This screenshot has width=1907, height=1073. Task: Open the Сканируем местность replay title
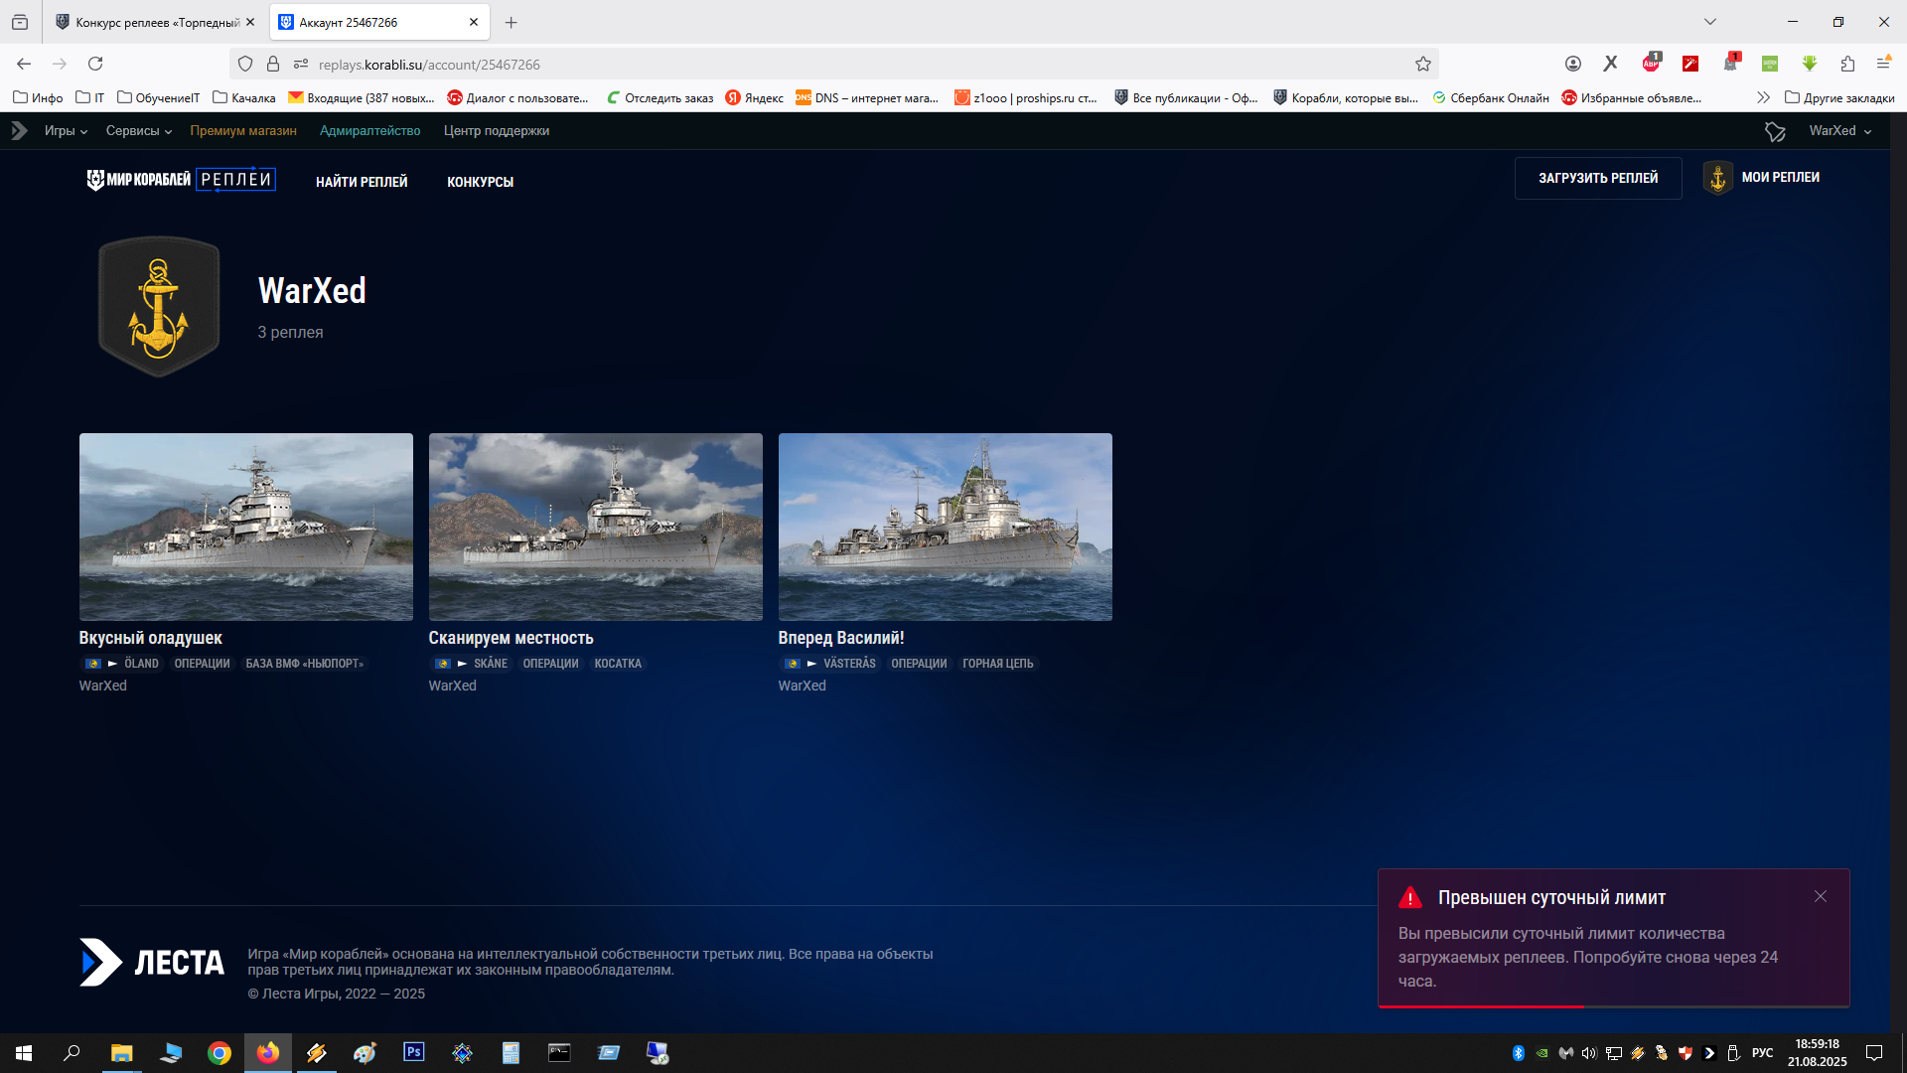511,638
